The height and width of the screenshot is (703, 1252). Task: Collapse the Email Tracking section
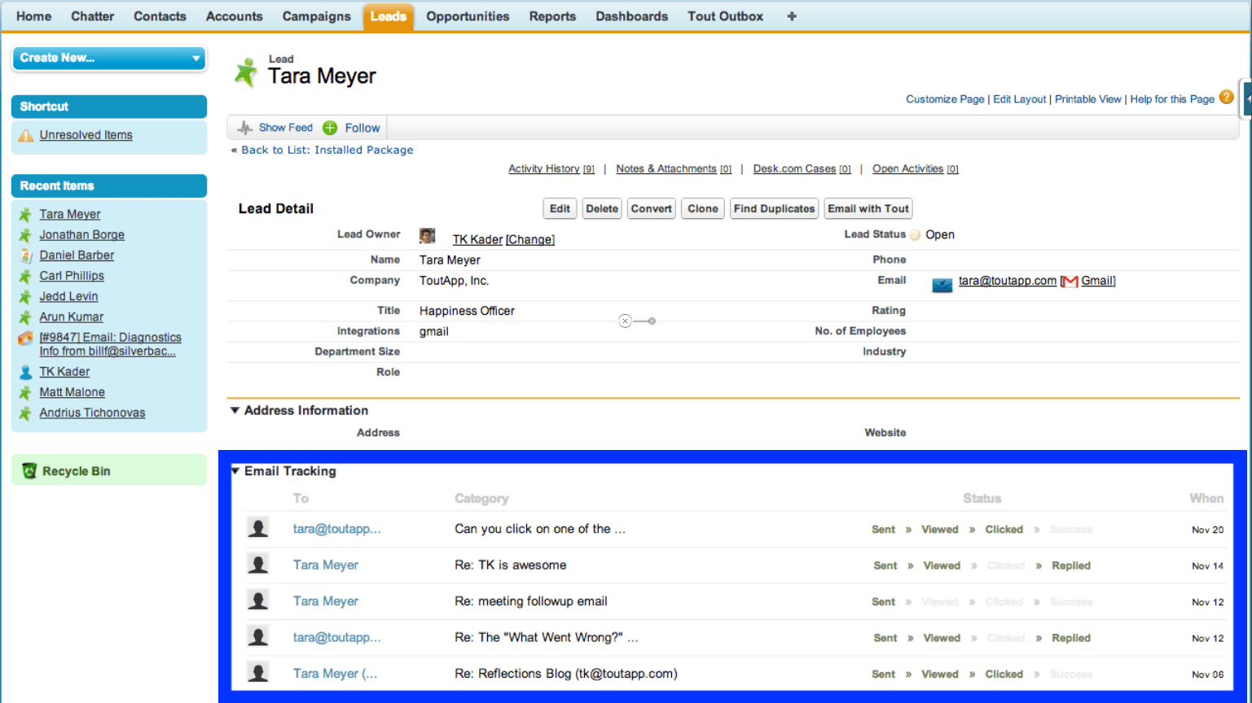pos(235,470)
